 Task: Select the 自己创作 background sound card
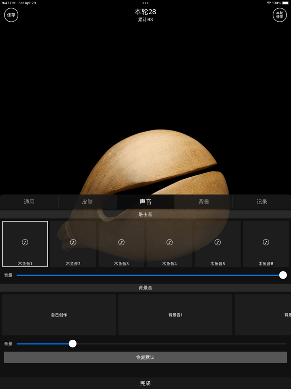coord(59,315)
